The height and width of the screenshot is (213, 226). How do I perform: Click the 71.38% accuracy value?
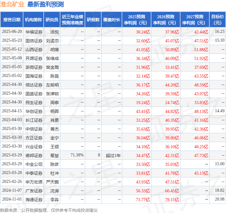click(x=77, y=155)
